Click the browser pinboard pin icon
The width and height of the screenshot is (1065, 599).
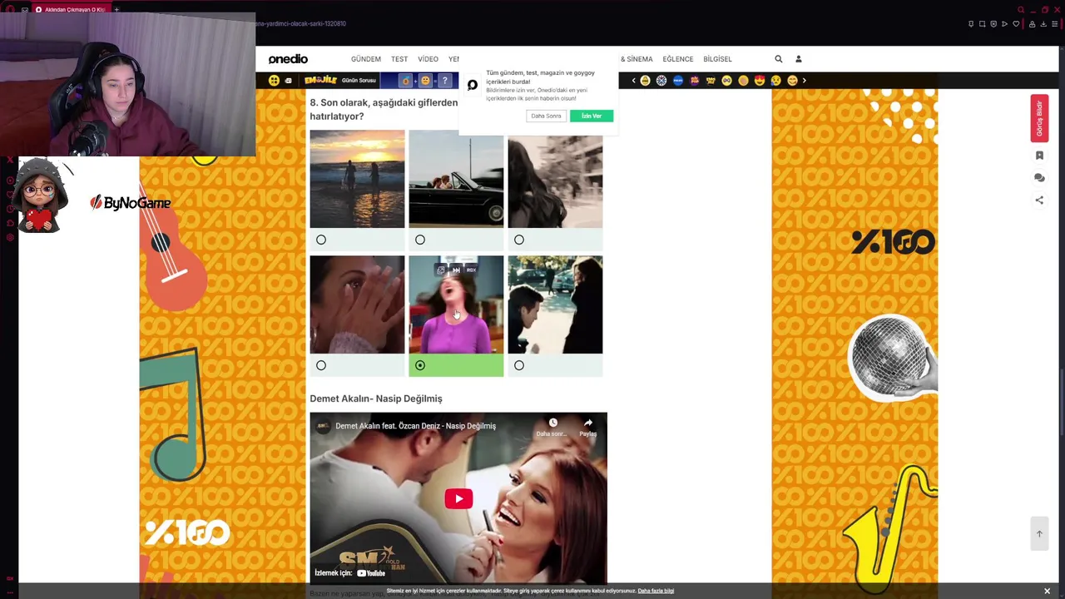click(971, 24)
